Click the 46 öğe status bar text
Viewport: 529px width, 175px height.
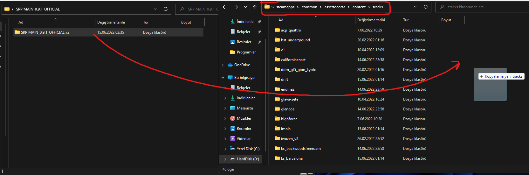pyautogui.click(x=228, y=169)
